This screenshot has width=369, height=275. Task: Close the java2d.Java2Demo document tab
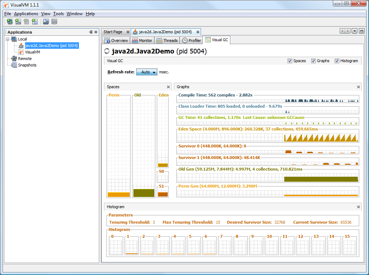click(x=198, y=32)
